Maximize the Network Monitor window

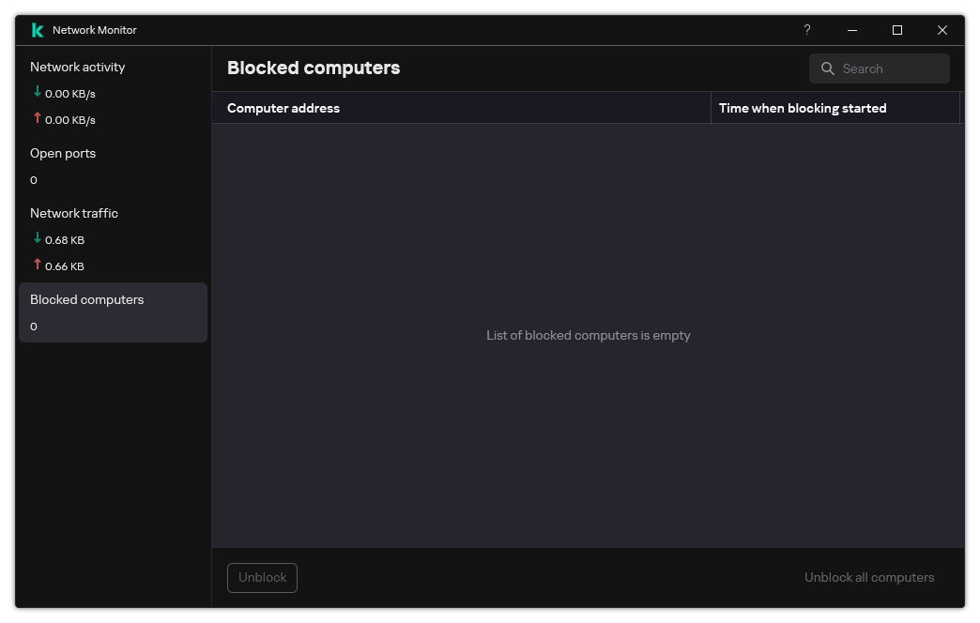pos(897,30)
